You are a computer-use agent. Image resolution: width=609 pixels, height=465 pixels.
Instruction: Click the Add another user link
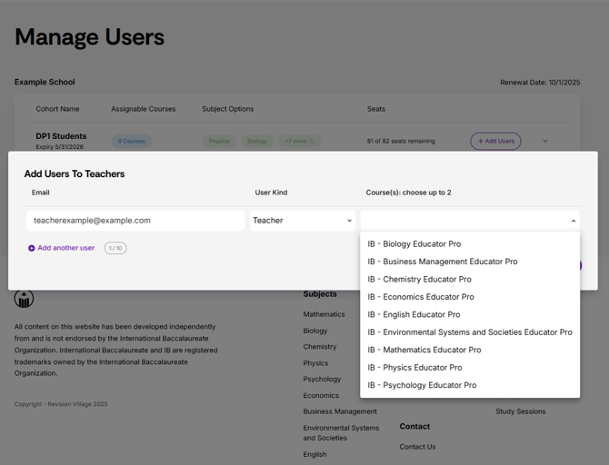click(x=66, y=248)
